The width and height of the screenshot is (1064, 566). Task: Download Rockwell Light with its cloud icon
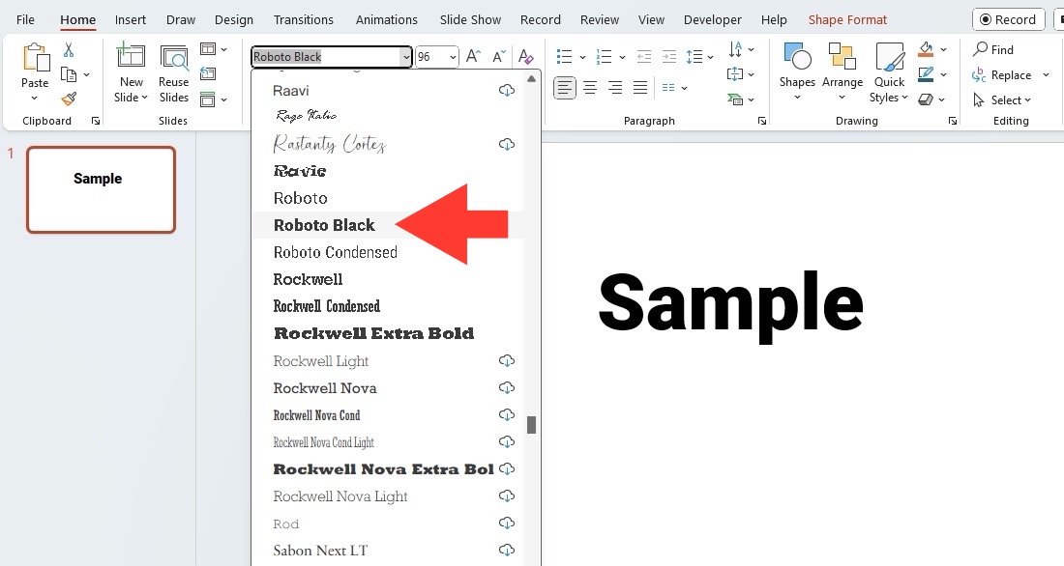coord(506,360)
